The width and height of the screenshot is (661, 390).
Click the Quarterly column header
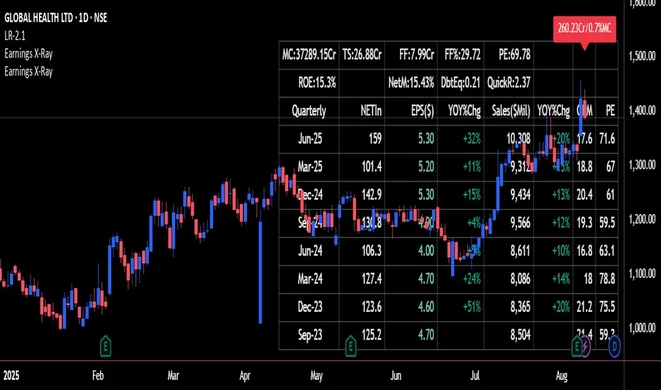point(309,111)
